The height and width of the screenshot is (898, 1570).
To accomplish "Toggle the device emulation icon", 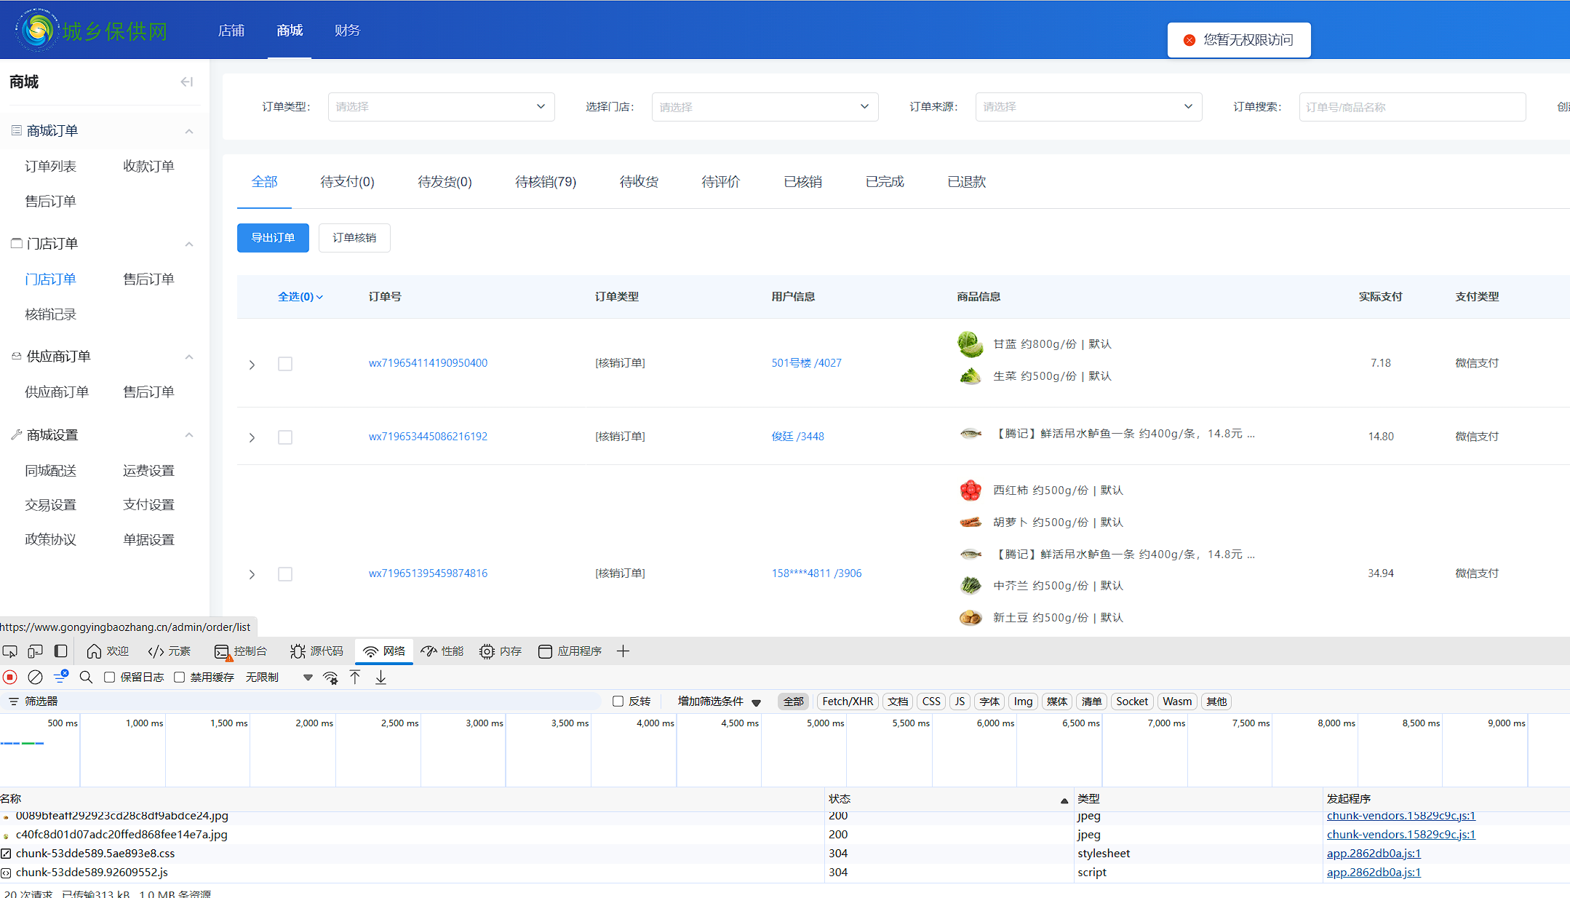I will [x=35, y=651].
